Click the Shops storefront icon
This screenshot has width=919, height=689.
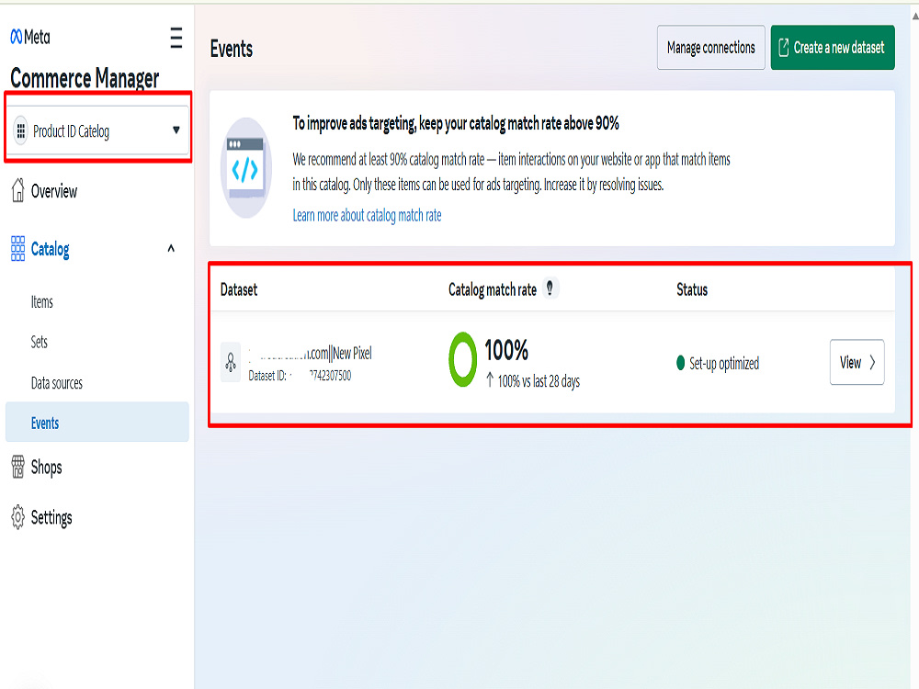[x=17, y=467]
